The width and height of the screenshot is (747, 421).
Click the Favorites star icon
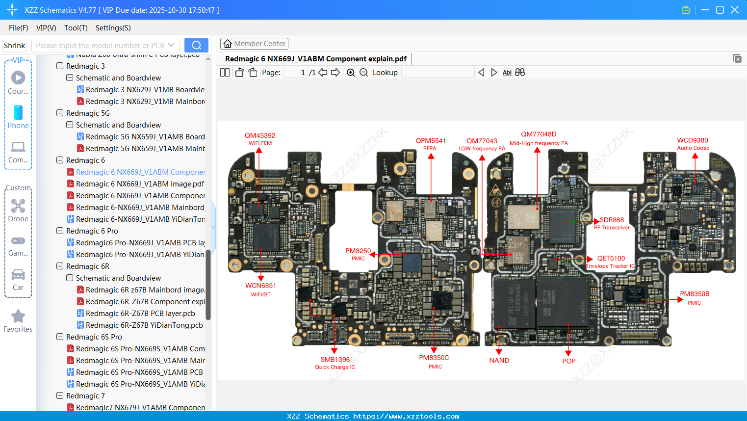[x=18, y=316]
